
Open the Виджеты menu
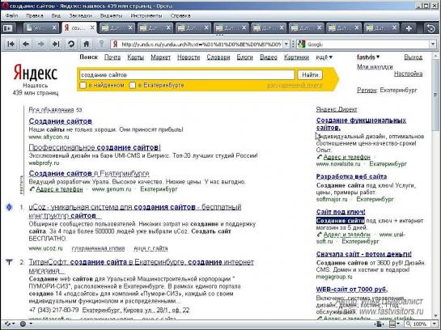(112, 15)
